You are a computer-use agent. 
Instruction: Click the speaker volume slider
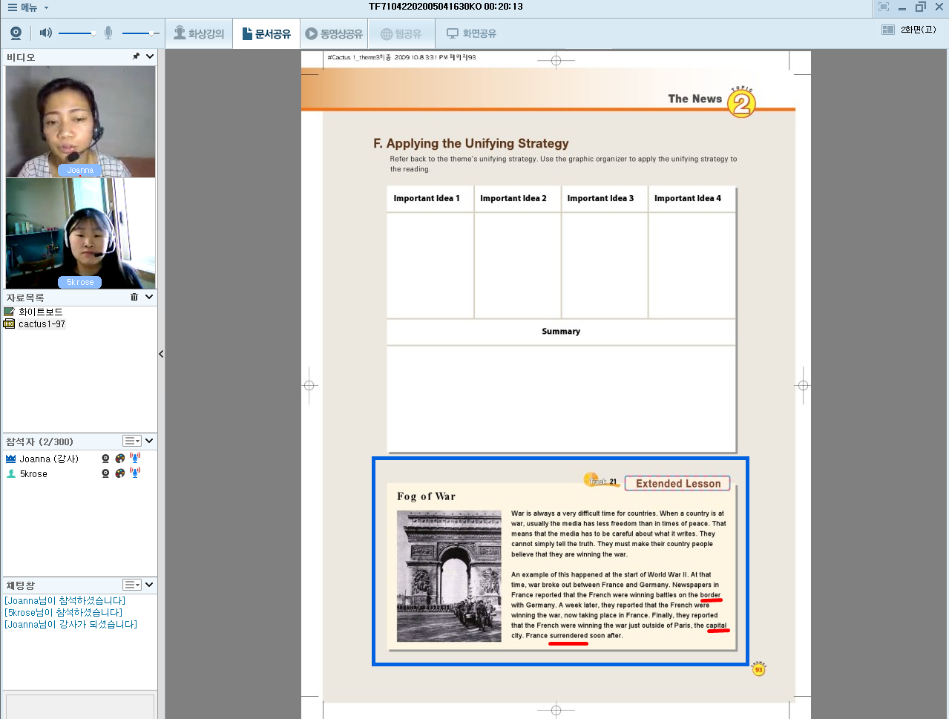click(x=76, y=33)
